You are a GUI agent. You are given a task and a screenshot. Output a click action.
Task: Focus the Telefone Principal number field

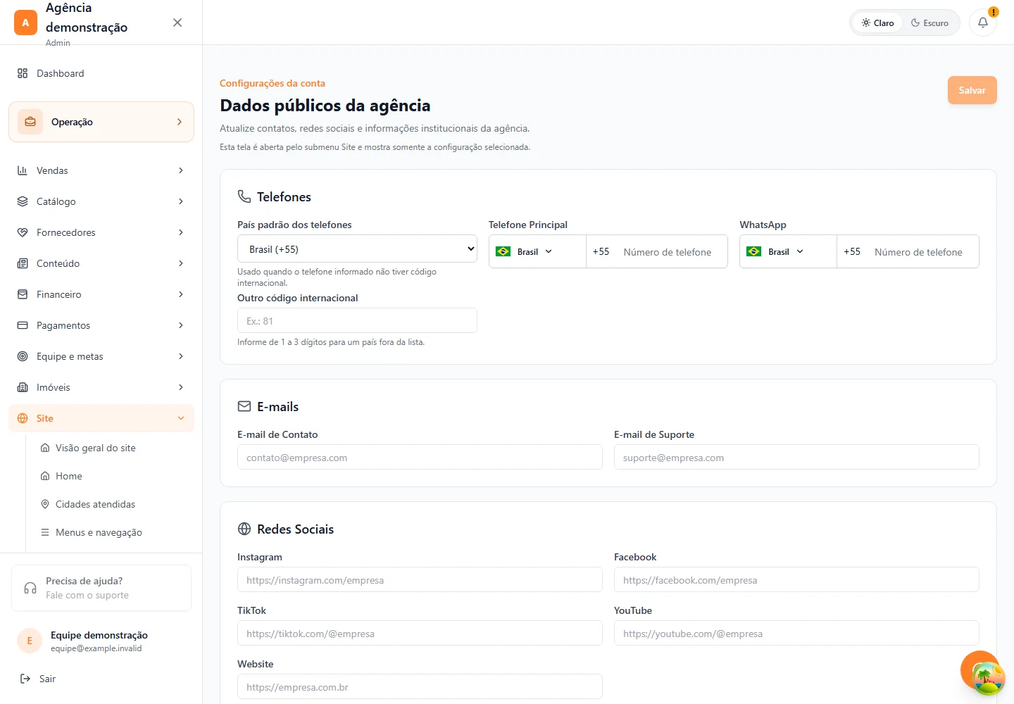(x=671, y=251)
